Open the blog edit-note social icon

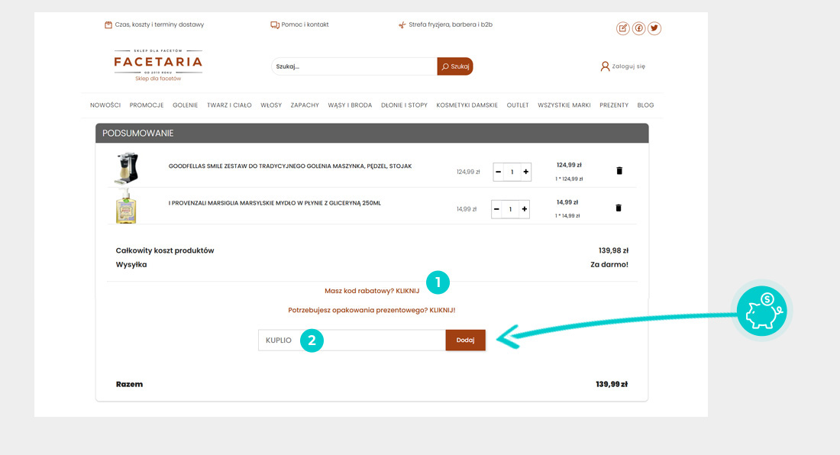(x=623, y=28)
